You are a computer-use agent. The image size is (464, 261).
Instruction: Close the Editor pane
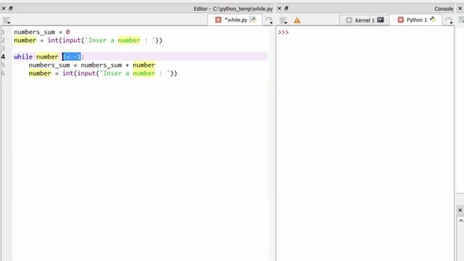coord(4,8)
